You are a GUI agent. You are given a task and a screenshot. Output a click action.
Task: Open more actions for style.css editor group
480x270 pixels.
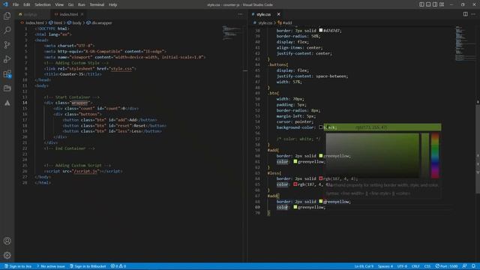(x=473, y=14)
